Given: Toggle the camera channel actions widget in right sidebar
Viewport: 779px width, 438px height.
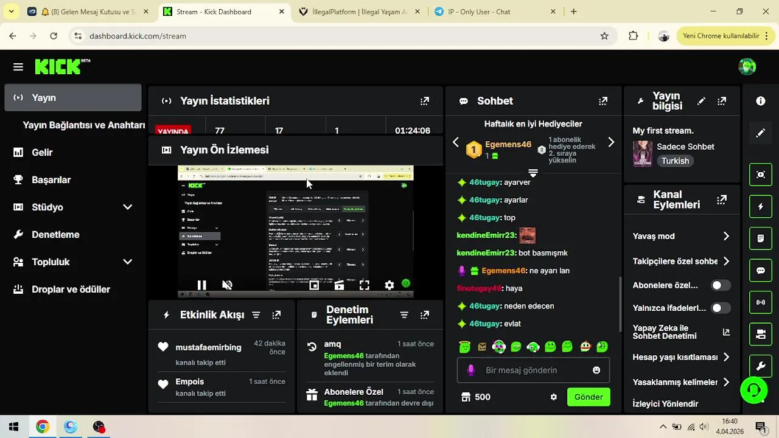Looking at the screenshot, I should point(761,333).
